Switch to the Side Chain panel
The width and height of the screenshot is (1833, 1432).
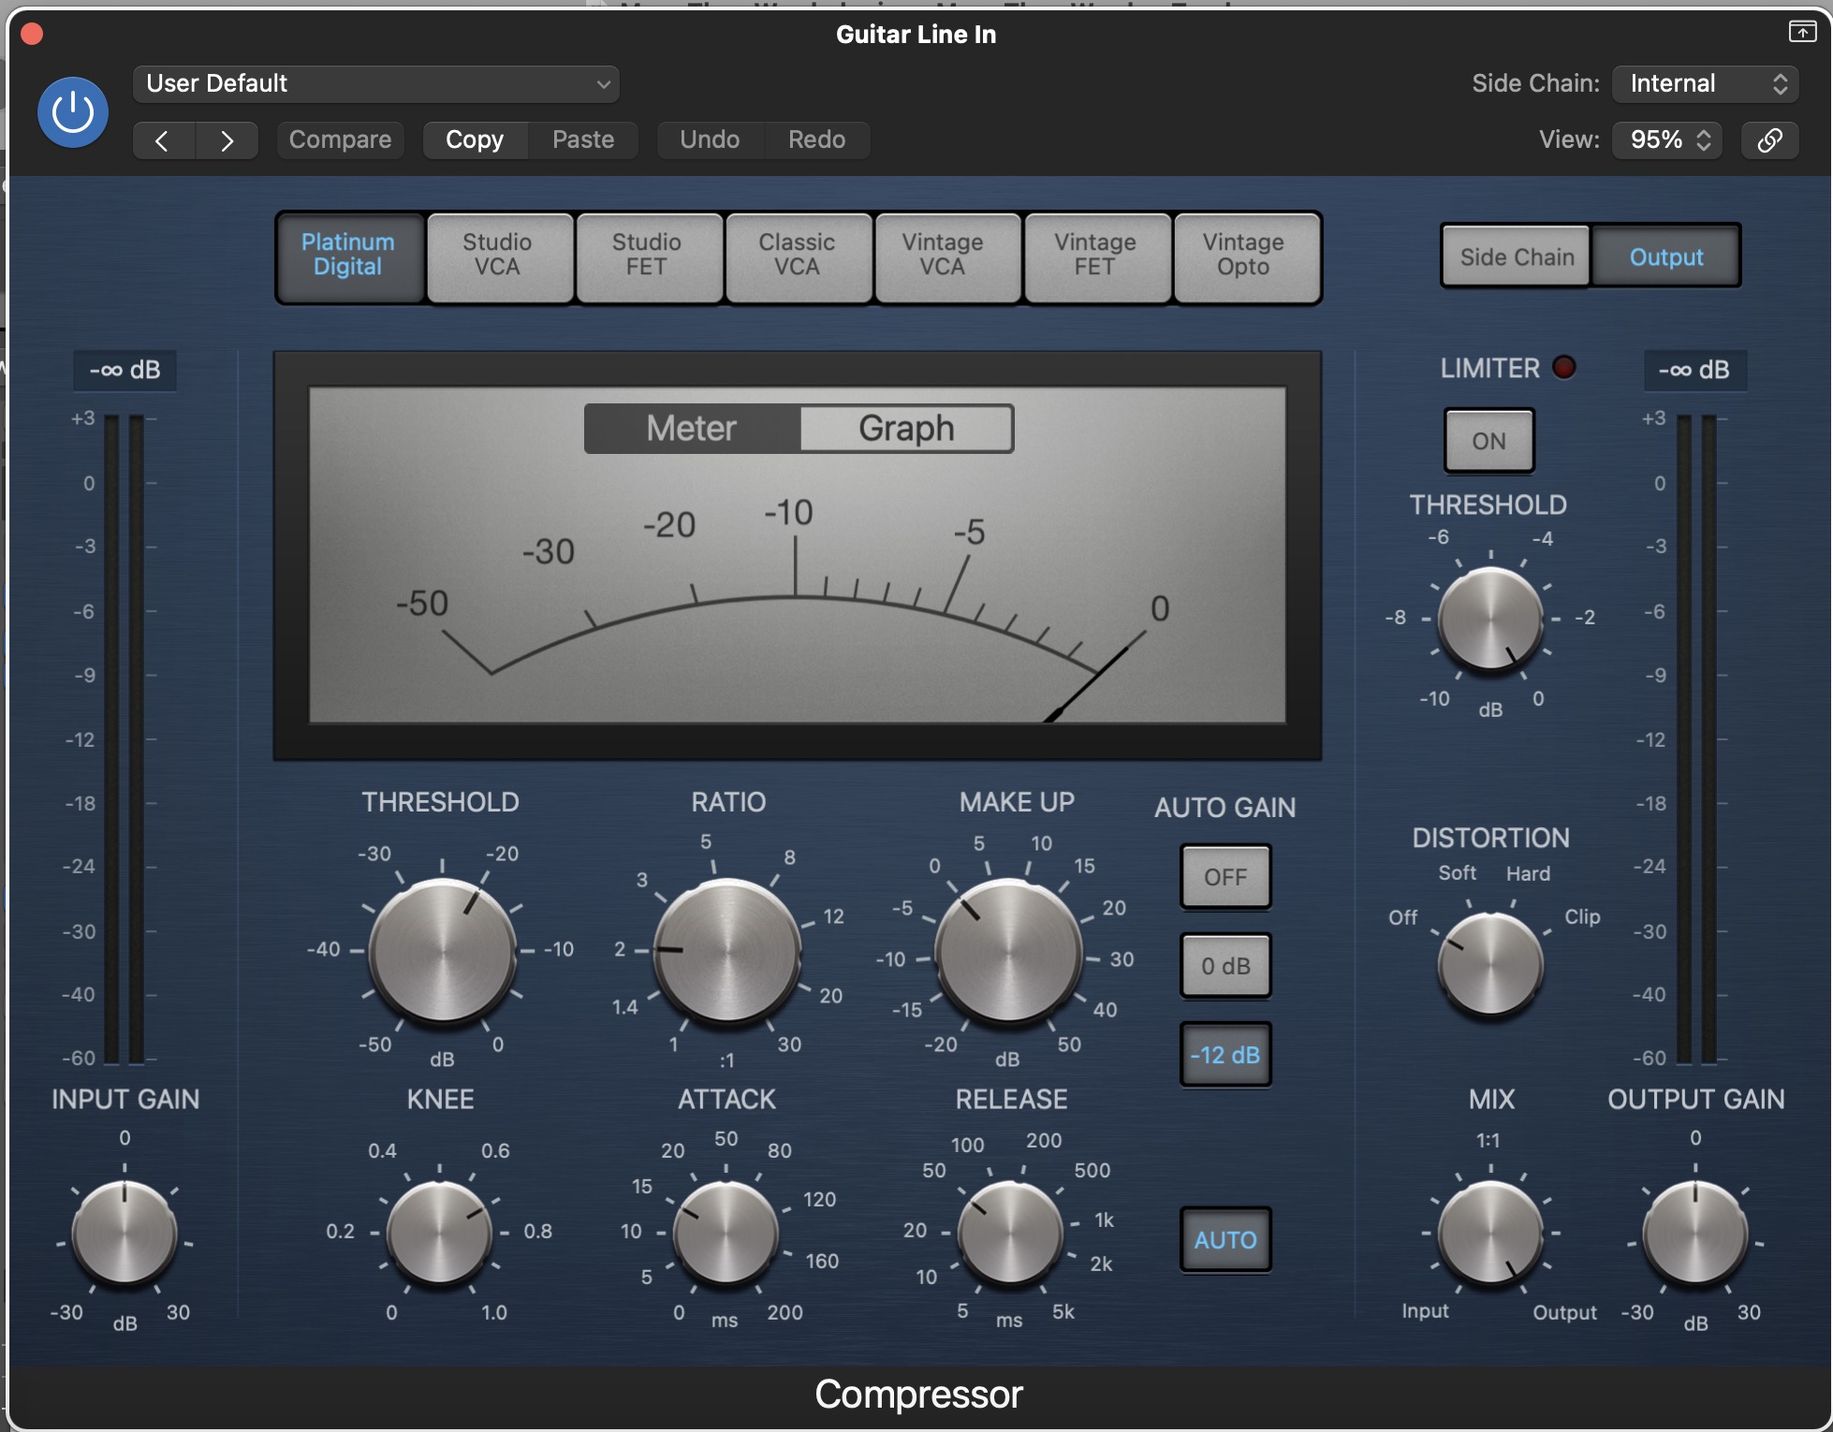1517,256
